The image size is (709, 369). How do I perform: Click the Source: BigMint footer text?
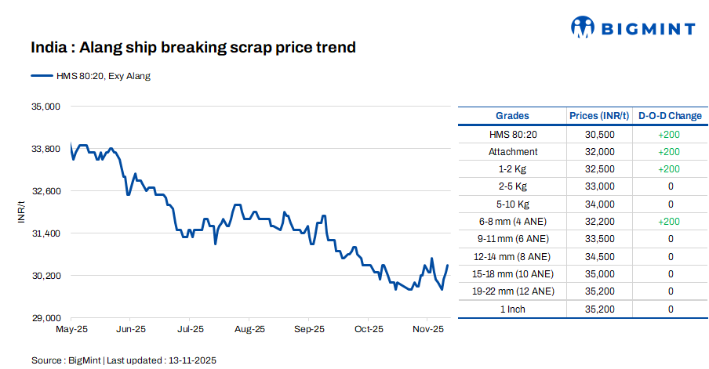[123, 360]
